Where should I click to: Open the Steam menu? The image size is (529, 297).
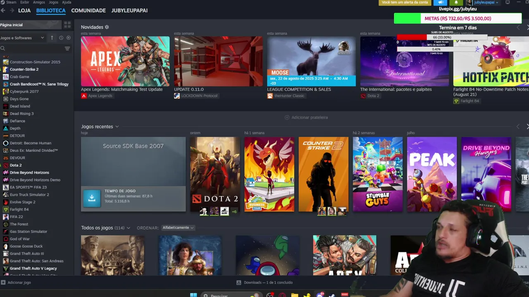(11, 2)
